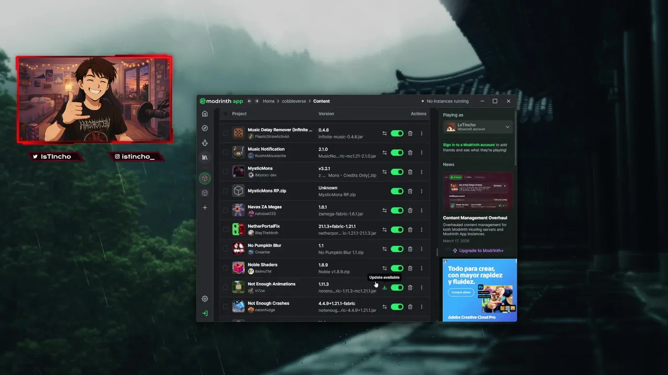The image size is (668, 375).
Task: Open the Library sidebar icon
Action: point(205,157)
